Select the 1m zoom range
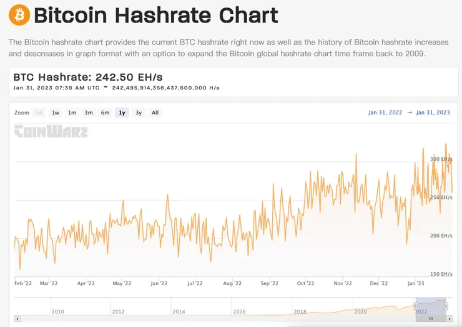The height and width of the screenshot is (327, 462). coord(72,113)
